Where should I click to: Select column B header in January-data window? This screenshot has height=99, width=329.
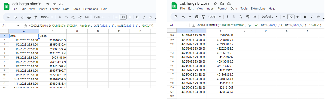click(x=52, y=31)
